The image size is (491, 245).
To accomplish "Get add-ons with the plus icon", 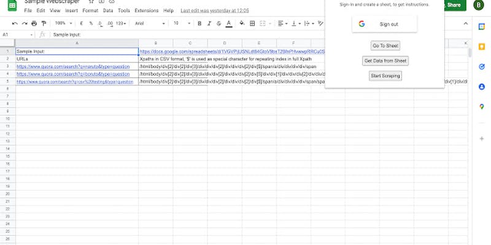I will [x=482, y=138].
